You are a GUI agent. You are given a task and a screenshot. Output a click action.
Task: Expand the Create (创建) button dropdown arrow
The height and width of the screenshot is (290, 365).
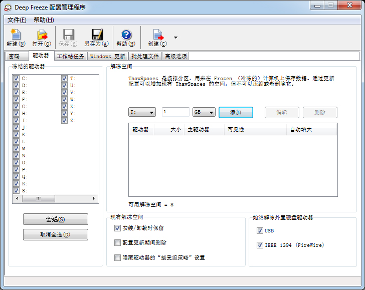pyautogui.click(x=176, y=38)
